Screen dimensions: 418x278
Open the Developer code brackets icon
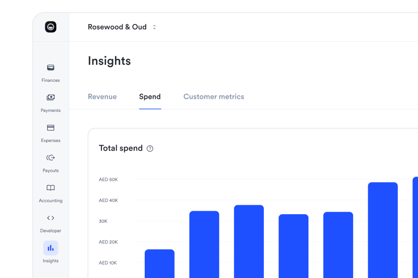tap(51, 218)
